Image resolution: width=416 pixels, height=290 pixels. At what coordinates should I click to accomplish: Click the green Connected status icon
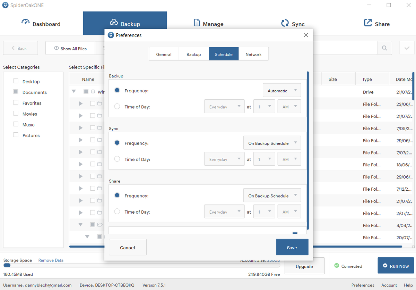(337, 266)
